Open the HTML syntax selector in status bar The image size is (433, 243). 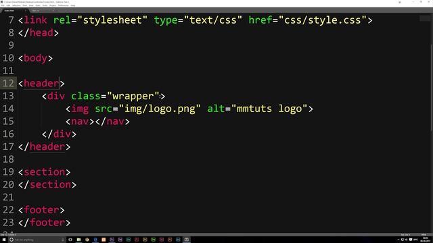pyautogui.click(x=424, y=235)
